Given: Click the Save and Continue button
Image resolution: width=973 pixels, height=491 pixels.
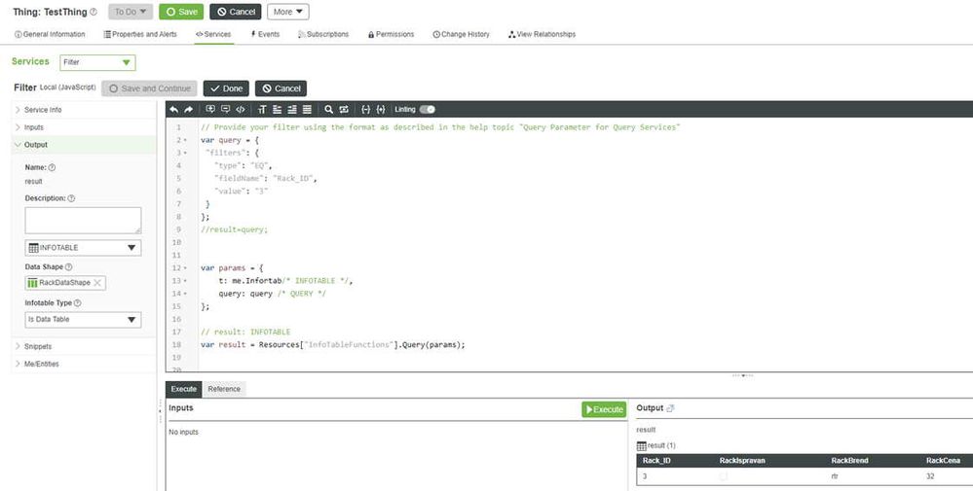Looking at the screenshot, I should click(x=149, y=88).
